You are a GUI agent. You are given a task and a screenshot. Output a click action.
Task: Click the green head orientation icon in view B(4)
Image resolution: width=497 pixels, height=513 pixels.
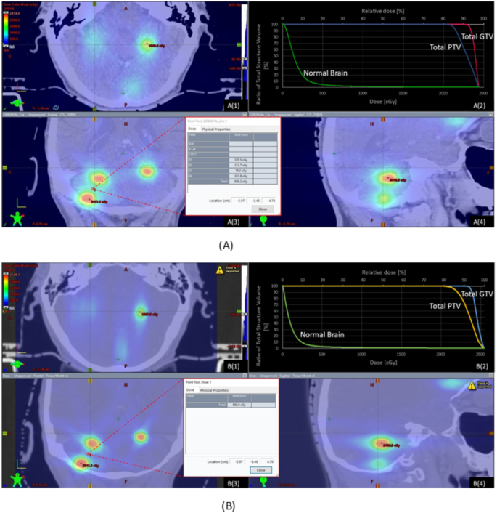[263, 482]
